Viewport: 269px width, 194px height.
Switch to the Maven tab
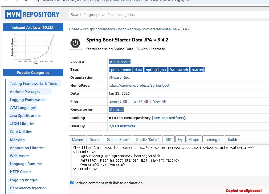pos(78,139)
